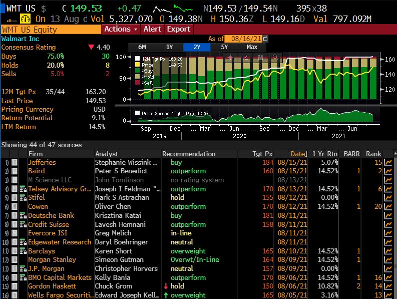
Task: Open the chart icon at end of Stifel row
Action: pos(388,198)
